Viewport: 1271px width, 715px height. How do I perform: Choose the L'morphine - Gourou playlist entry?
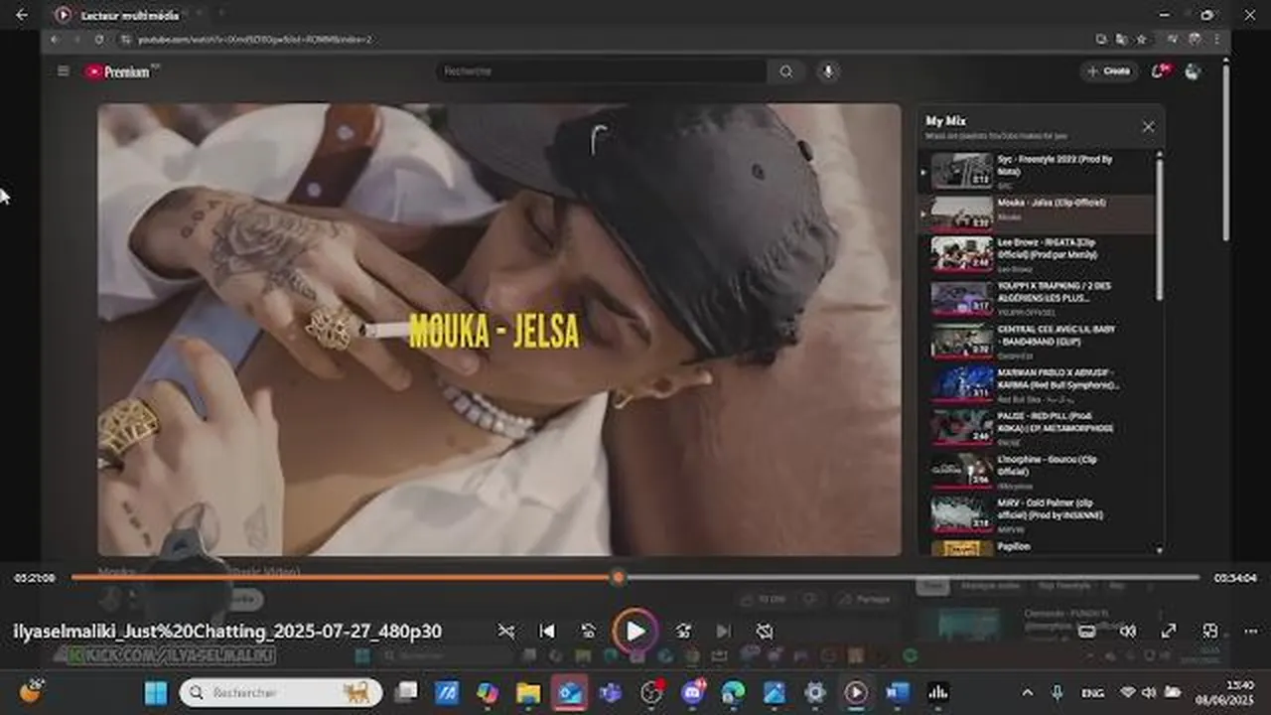tap(1037, 472)
